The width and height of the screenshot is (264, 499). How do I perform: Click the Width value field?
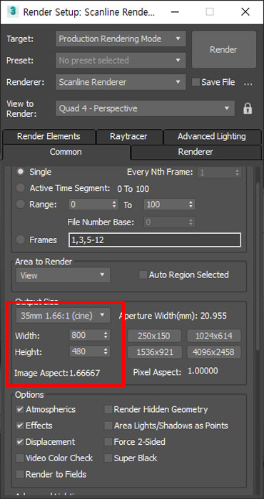coord(86,335)
